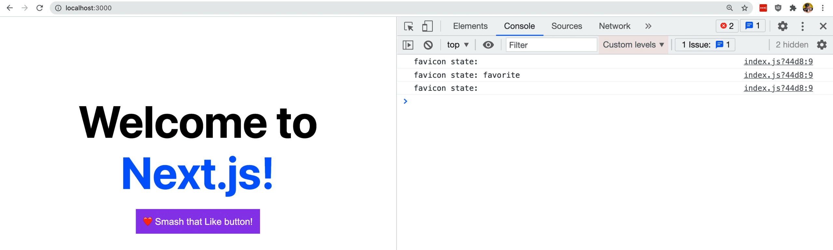Go forward using the browser forward arrow
Image resolution: width=833 pixels, height=250 pixels.
click(25, 8)
